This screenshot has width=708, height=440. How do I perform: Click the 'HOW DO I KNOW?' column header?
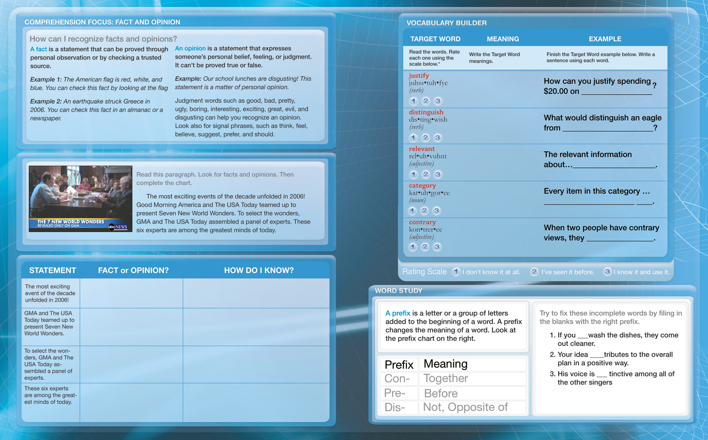(259, 270)
